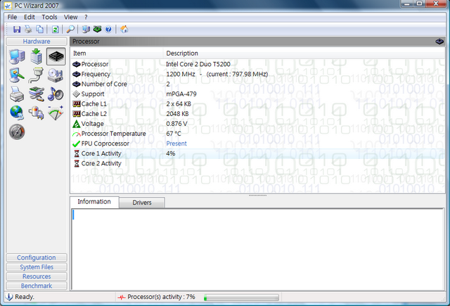This screenshot has width=450, height=306.
Task: Click the Save floppy disk toolbar icon
Action: [x=17, y=29]
